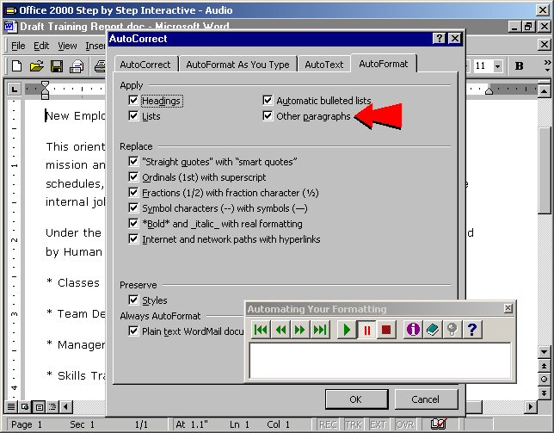Toggle the Other paragraphs checkbox
The width and height of the screenshot is (554, 433).
click(x=268, y=115)
